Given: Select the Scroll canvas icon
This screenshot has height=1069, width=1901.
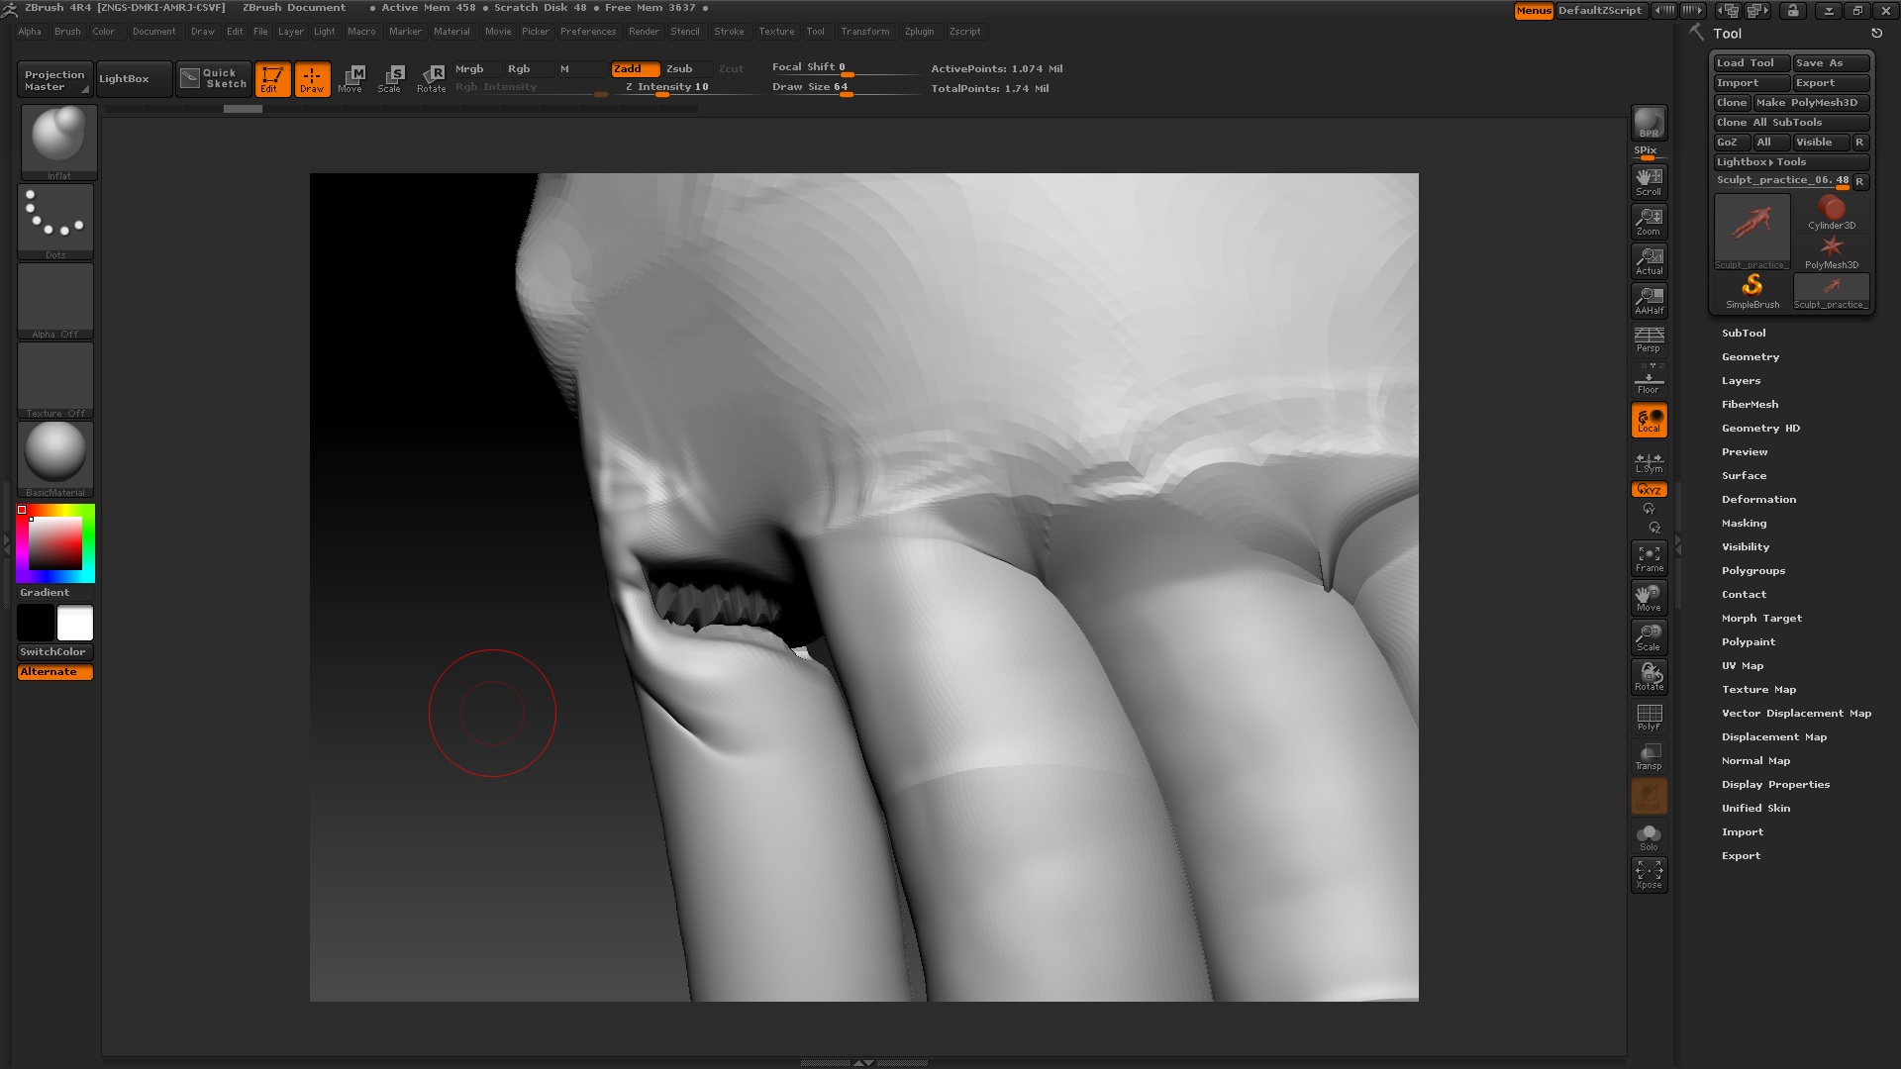Looking at the screenshot, I should point(1649,181).
